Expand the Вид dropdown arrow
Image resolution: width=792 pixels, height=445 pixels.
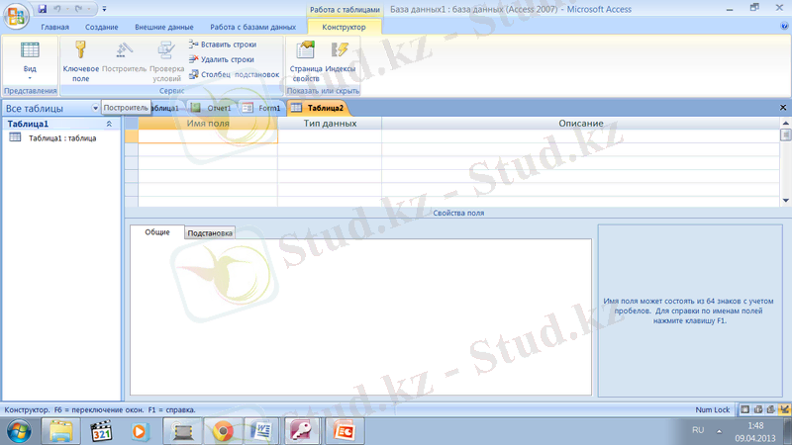tap(30, 78)
